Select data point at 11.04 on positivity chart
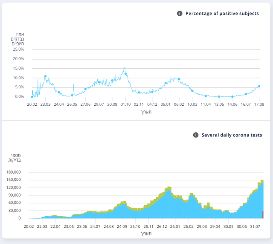Image resolution: width=273 pixels, height=244 pixels. 206,96
